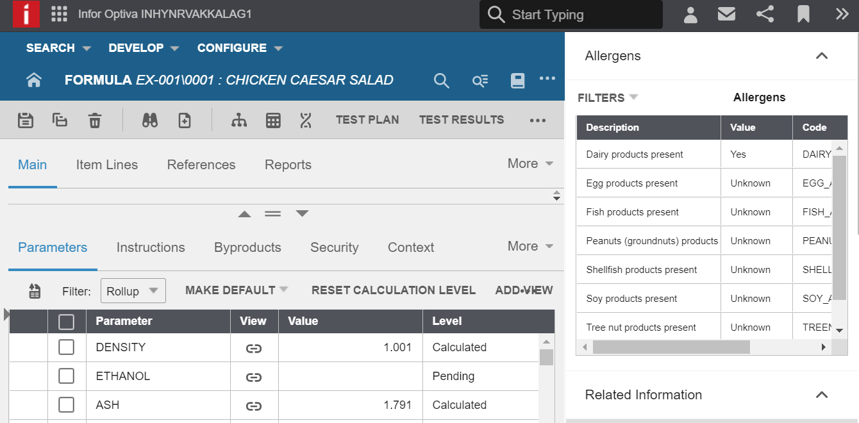The height and width of the screenshot is (423, 859).
Task: Select the copy formula icon
Action: (x=60, y=120)
